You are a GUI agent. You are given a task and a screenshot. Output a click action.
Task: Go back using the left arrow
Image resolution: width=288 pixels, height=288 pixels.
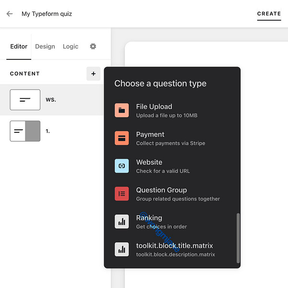[10, 14]
